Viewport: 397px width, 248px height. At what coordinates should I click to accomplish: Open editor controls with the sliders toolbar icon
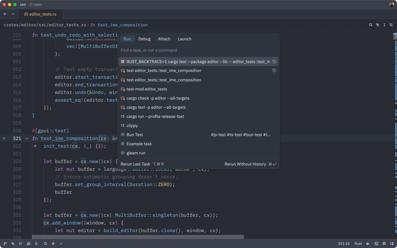click(x=391, y=25)
